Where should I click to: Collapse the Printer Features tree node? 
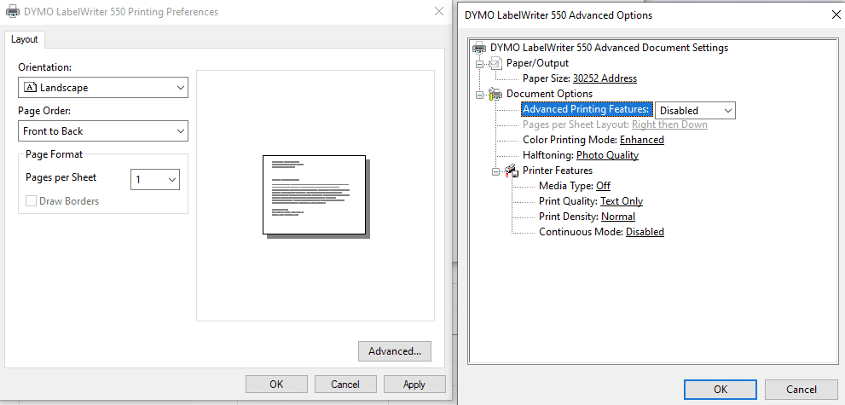pyautogui.click(x=496, y=171)
